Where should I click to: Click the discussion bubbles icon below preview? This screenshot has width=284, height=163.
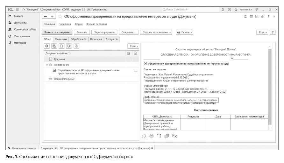(x=167, y=136)
